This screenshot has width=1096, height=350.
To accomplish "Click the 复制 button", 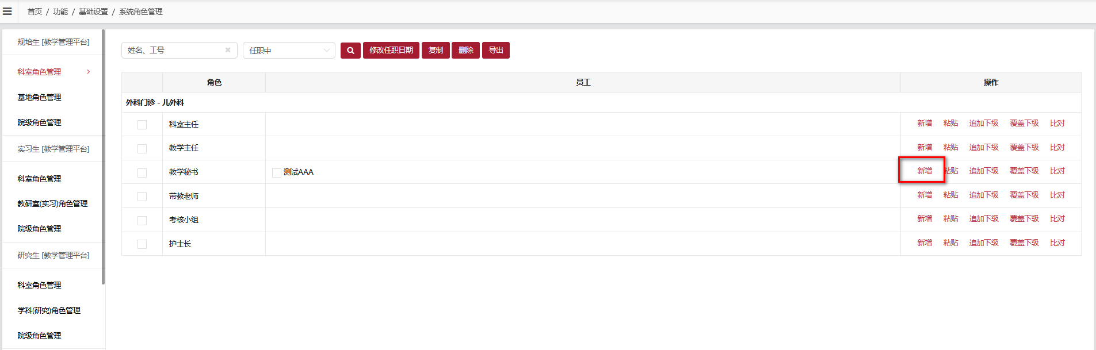I will point(436,51).
